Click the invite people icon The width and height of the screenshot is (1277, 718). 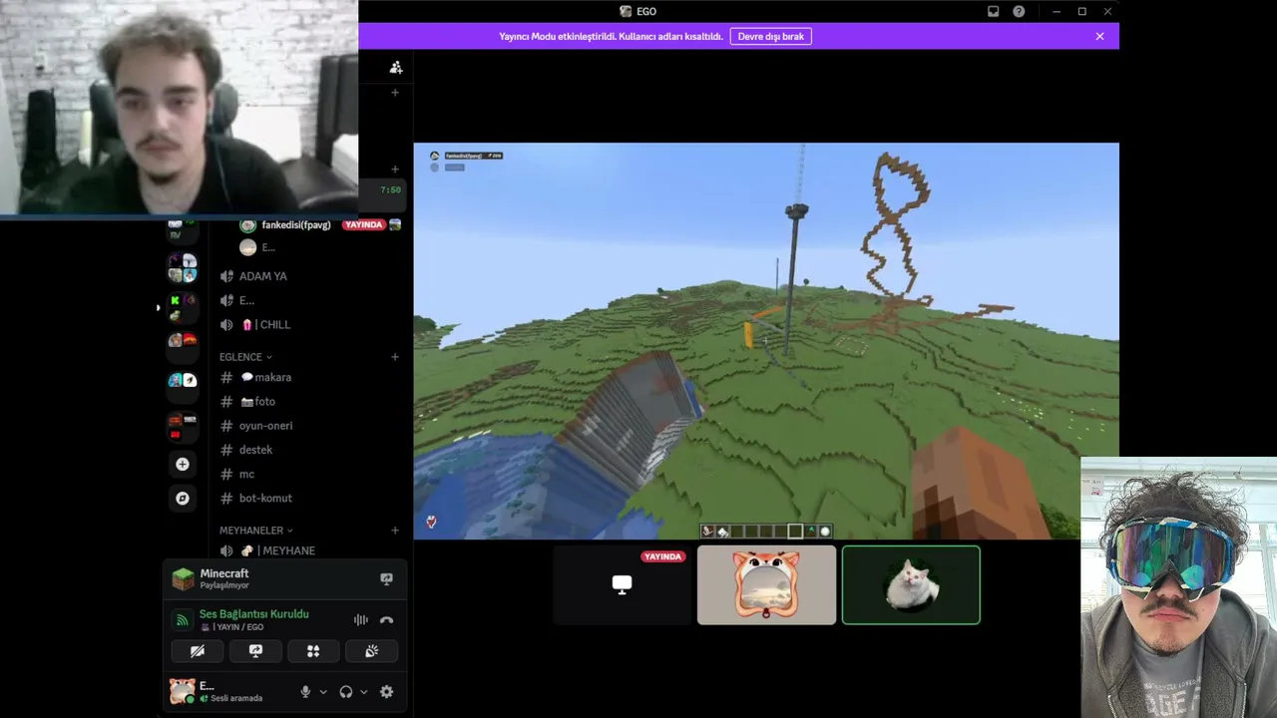click(x=396, y=67)
